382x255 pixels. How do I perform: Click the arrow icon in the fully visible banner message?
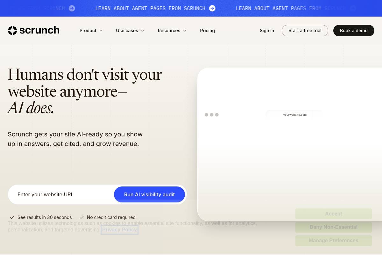pyautogui.click(x=212, y=8)
